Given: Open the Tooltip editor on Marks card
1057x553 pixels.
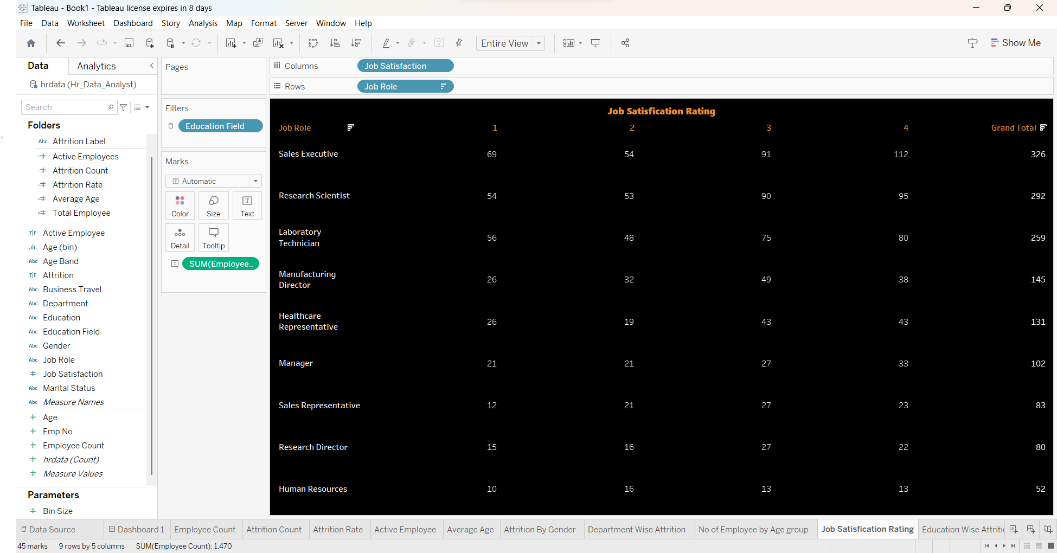Looking at the screenshot, I should (213, 237).
